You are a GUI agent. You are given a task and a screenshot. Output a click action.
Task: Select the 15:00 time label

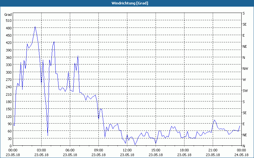(156, 150)
